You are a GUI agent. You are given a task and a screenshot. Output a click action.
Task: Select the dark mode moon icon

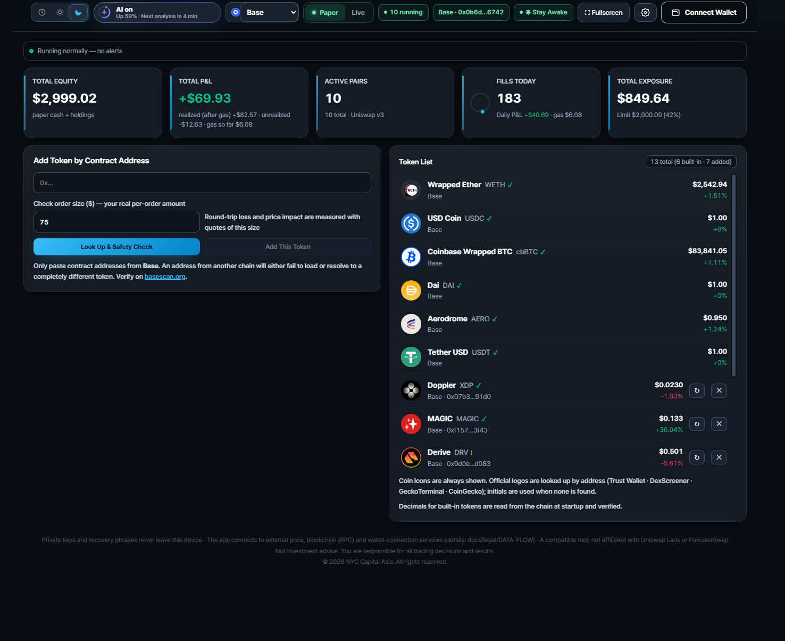(78, 12)
